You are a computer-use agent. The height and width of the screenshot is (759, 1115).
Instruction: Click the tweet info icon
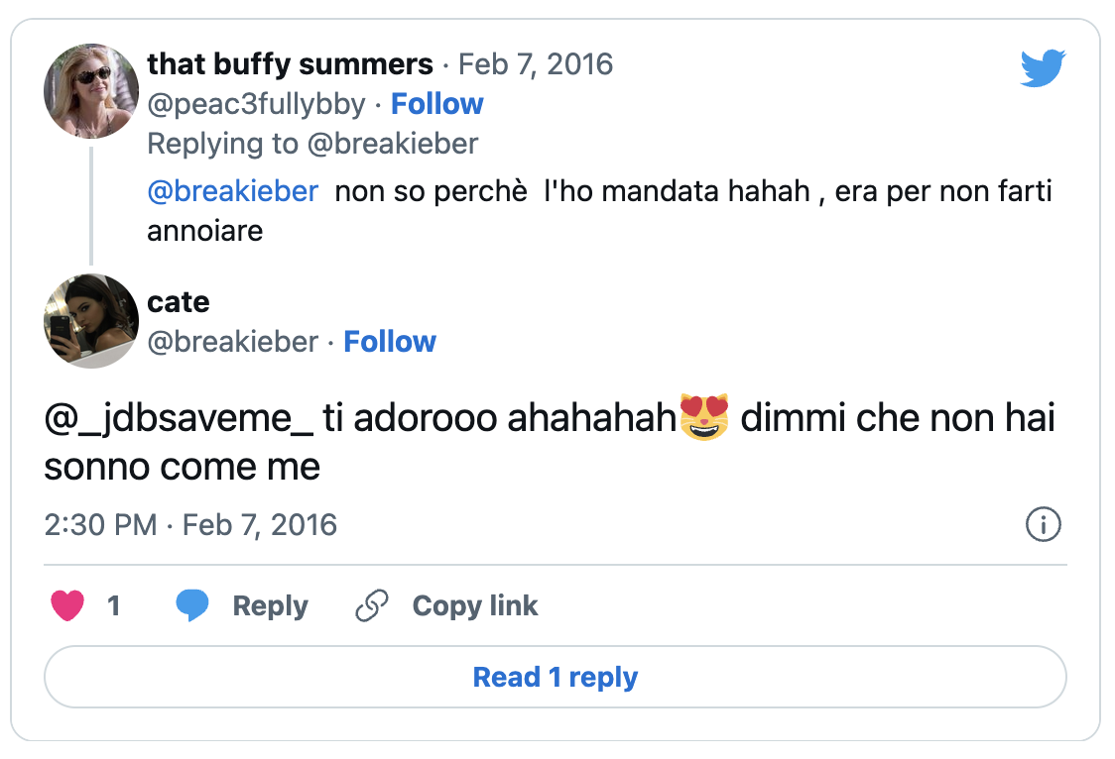pos(1043,524)
